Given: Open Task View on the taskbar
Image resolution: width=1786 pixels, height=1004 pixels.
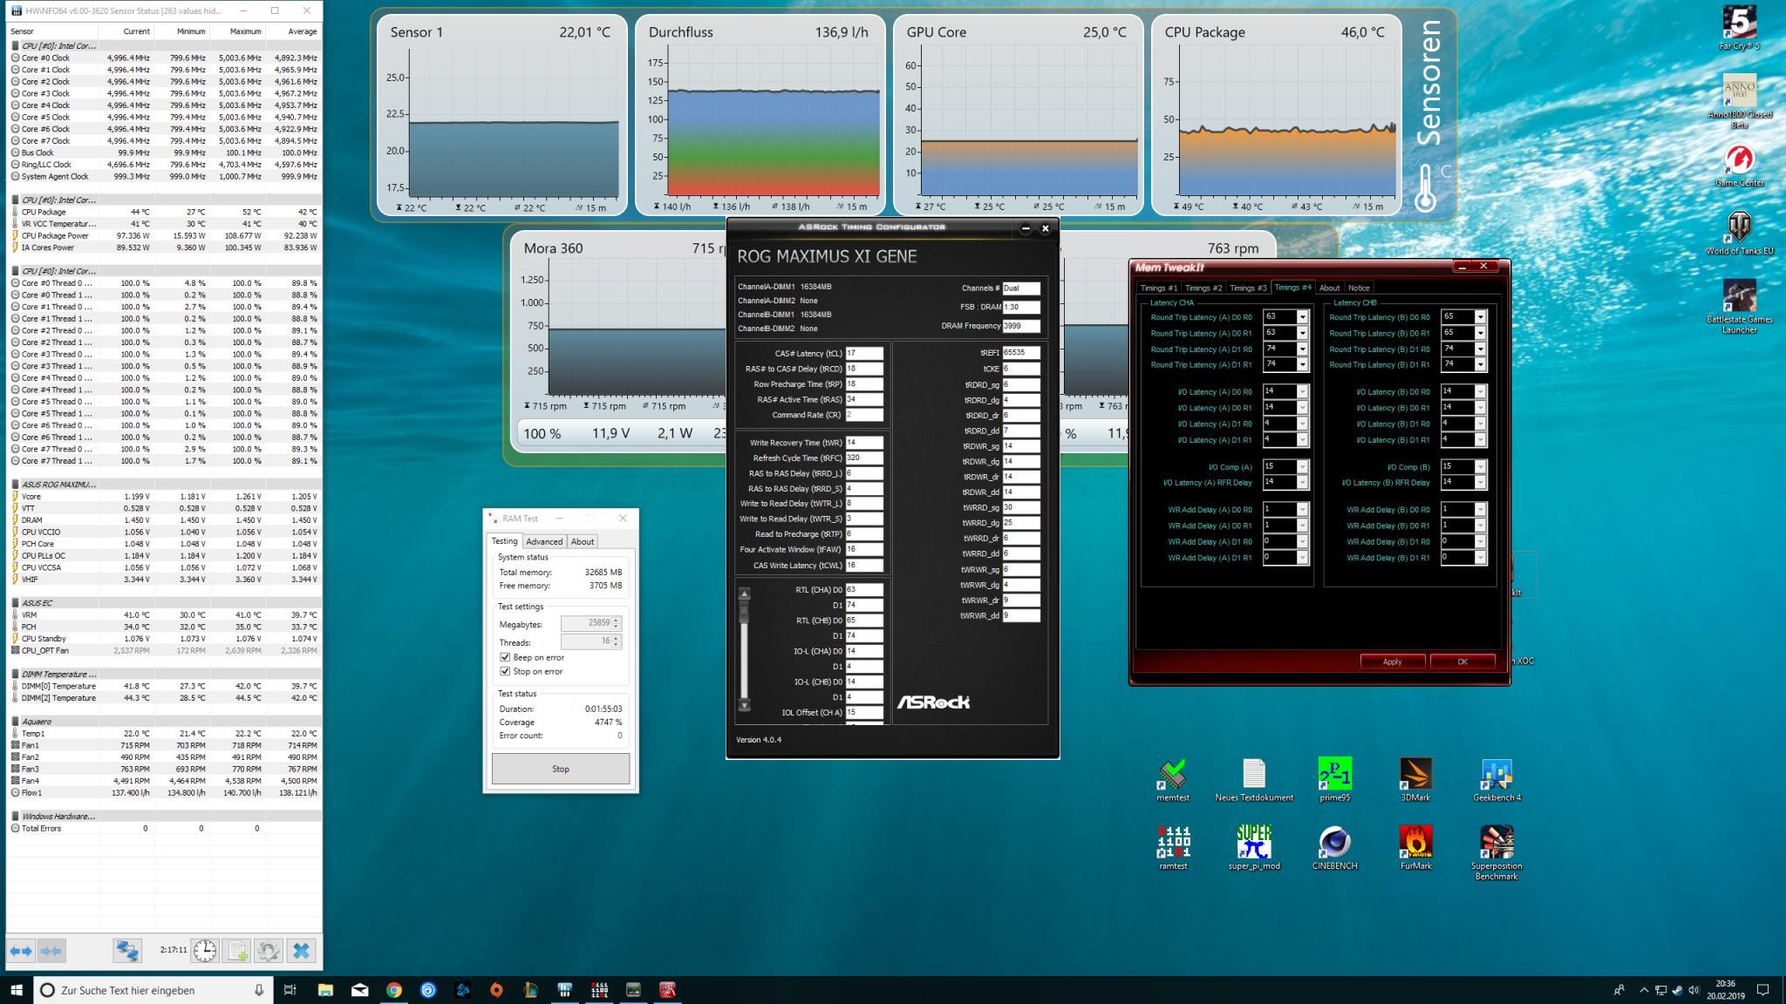Looking at the screenshot, I should (x=290, y=990).
